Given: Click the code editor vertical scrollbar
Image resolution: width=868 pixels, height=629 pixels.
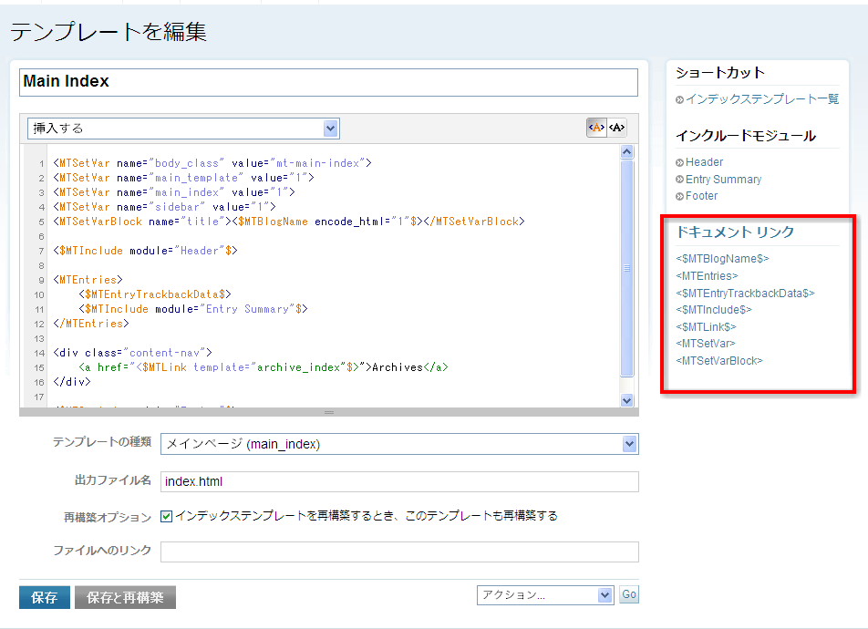Looking at the screenshot, I should tap(626, 269).
